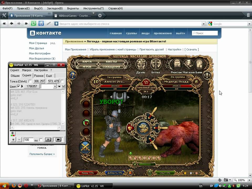Click the last attack sequence icon in row
The height and width of the screenshot is (189, 252).
click(159, 158)
